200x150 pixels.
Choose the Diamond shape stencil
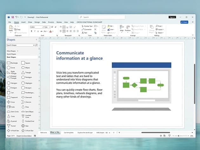click(28, 97)
